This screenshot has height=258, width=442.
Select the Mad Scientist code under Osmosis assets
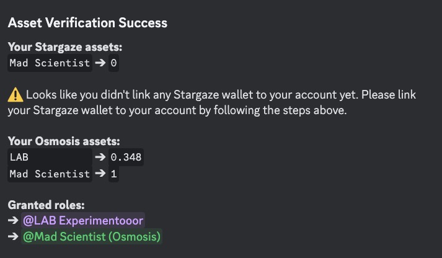50,174
